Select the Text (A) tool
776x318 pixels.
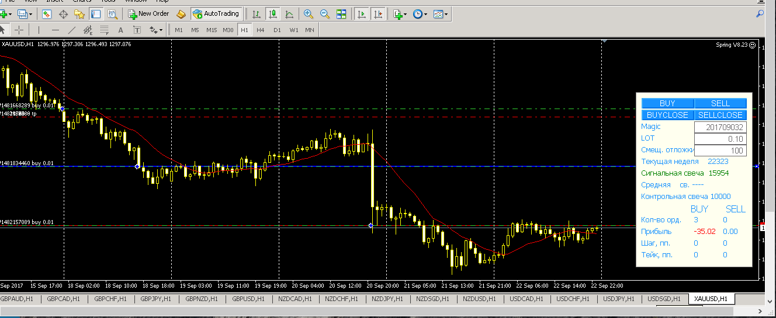[x=121, y=30]
